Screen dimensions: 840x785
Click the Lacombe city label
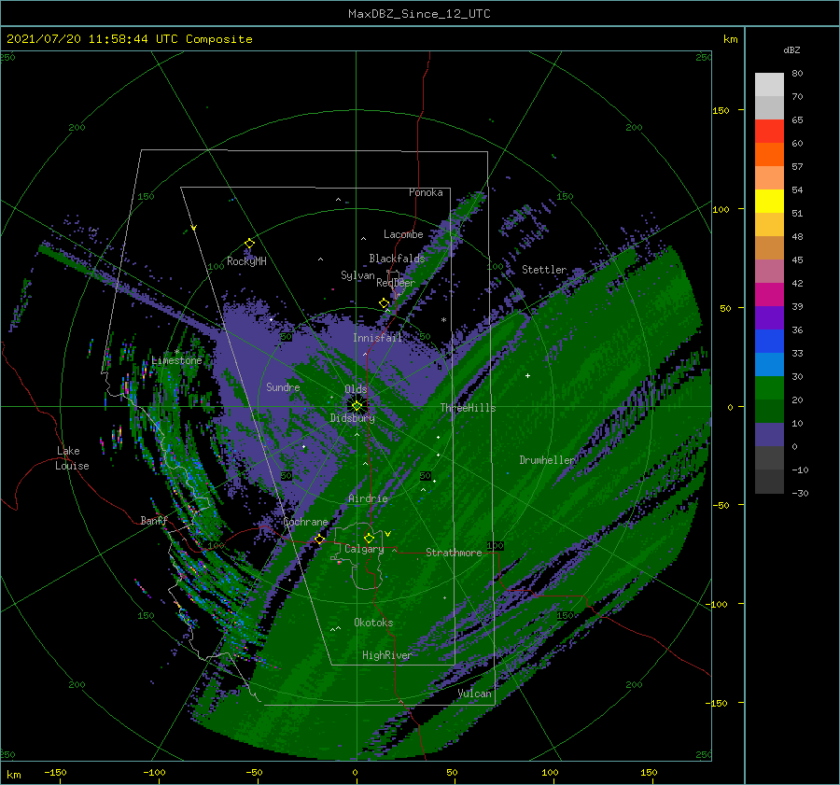tap(403, 234)
